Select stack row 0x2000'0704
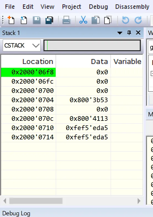The image size is (153, 217). pyautogui.click(x=72, y=100)
